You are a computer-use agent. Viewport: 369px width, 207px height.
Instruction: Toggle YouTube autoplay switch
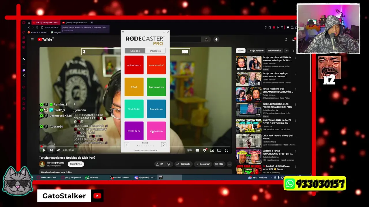[x=189, y=150]
